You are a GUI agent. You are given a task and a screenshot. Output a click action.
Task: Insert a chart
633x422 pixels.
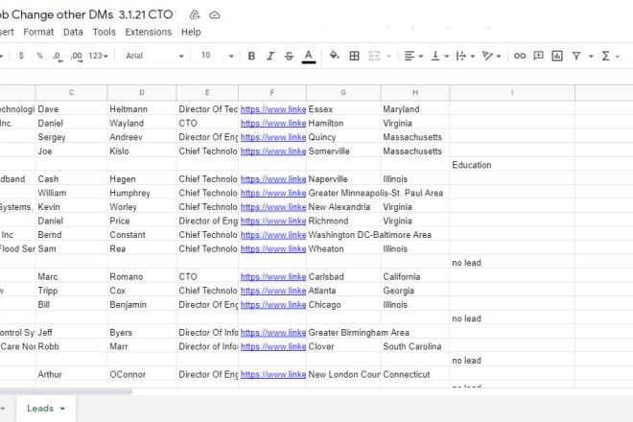coord(557,56)
